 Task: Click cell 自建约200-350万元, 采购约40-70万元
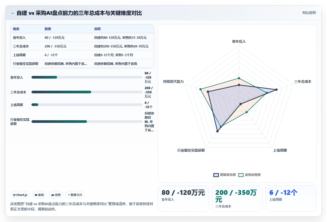click(121, 46)
